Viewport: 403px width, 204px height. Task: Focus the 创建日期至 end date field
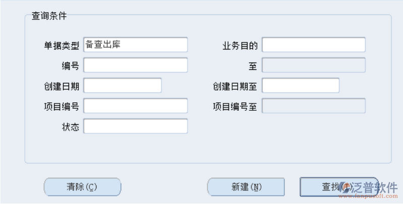tap(301, 86)
